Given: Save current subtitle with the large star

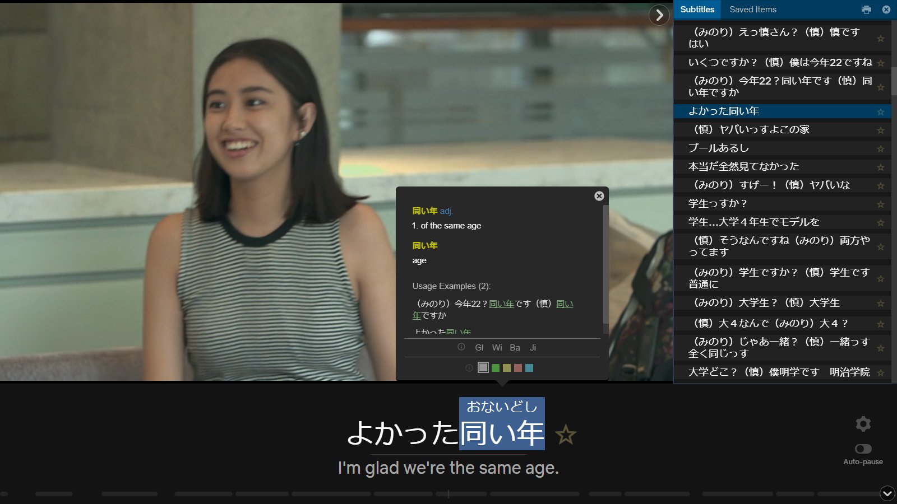Looking at the screenshot, I should [565, 435].
